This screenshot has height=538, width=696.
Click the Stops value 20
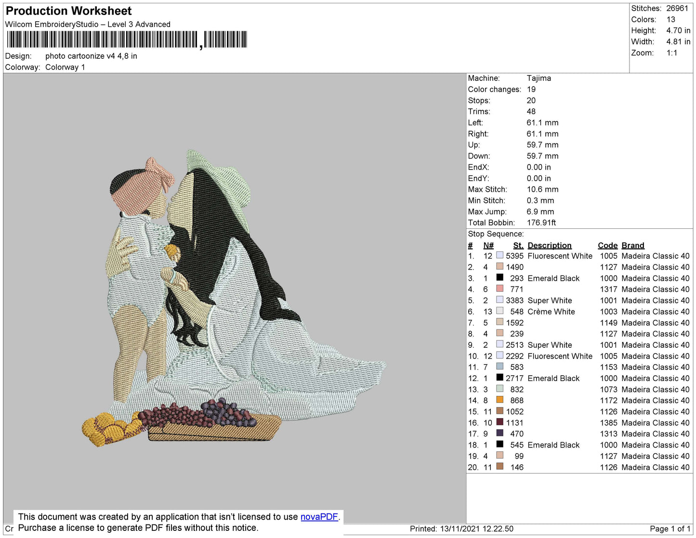point(531,100)
